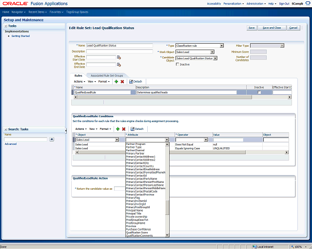Click the Tags link in navigation bar
This screenshot has width=312, height=249.
click(69, 12)
